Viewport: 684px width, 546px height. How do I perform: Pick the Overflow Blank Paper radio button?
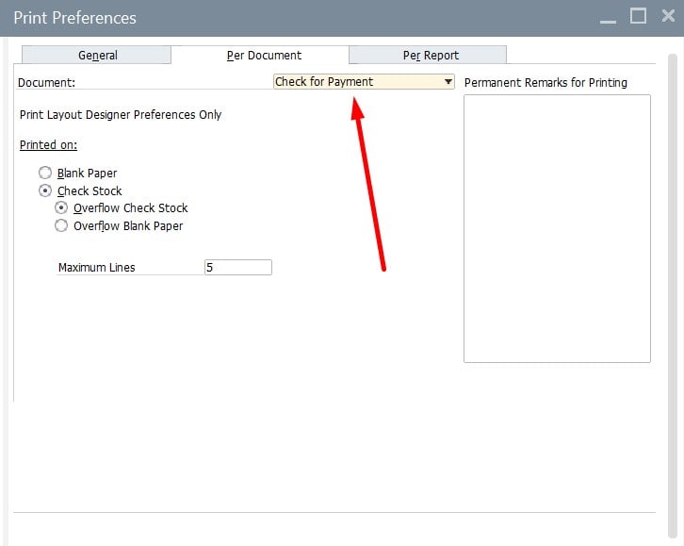tap(61, 226)
